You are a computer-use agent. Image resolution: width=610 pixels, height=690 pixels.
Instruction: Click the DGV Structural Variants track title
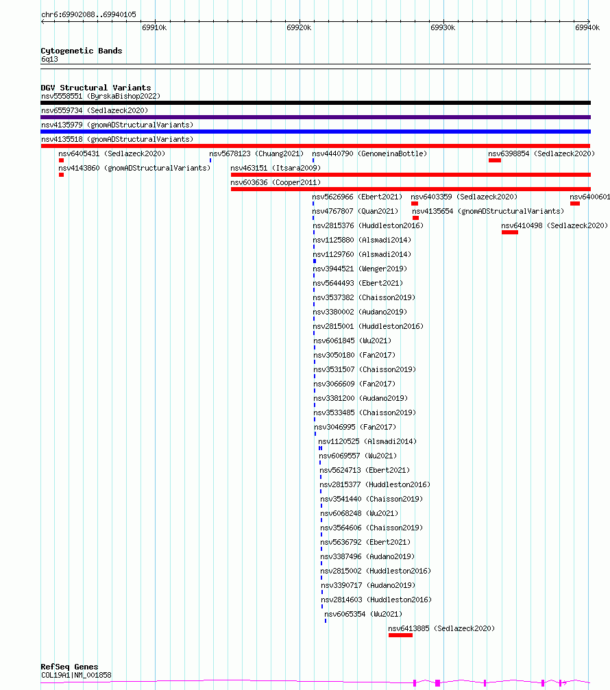pos(96,88)
